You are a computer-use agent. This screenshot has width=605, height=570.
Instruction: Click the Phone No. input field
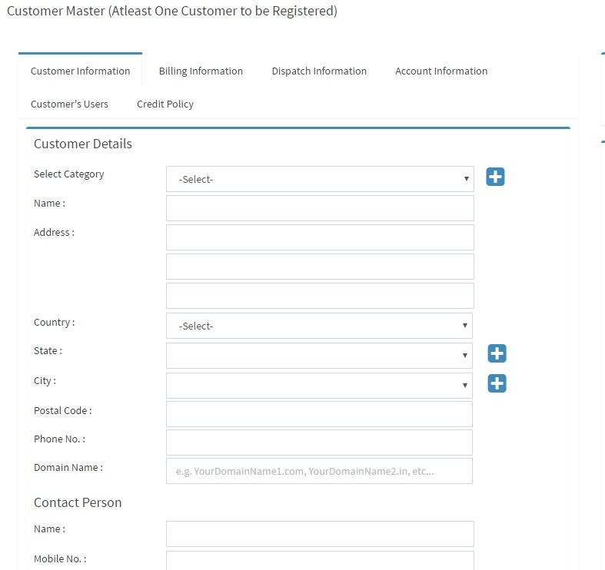click(x=319, y=442)
